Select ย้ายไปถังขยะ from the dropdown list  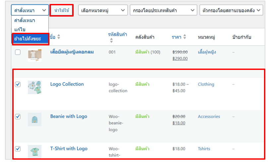point(30,39)
